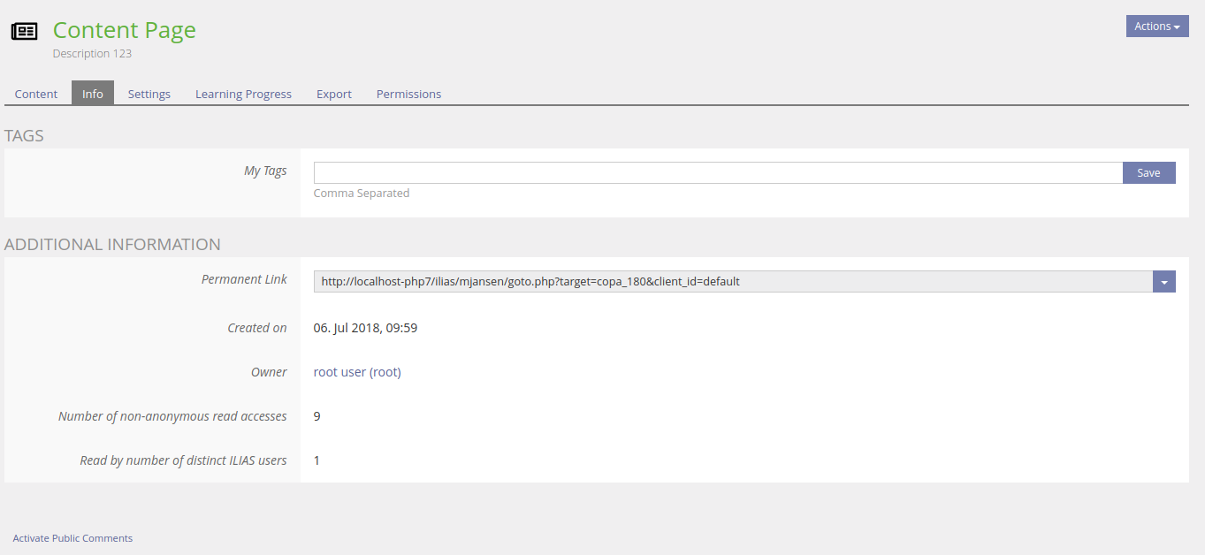Open the Actions dropdown menu
Image resolution: width=1205 pixels, height=555 pixels.
[x=1156, y=27]
